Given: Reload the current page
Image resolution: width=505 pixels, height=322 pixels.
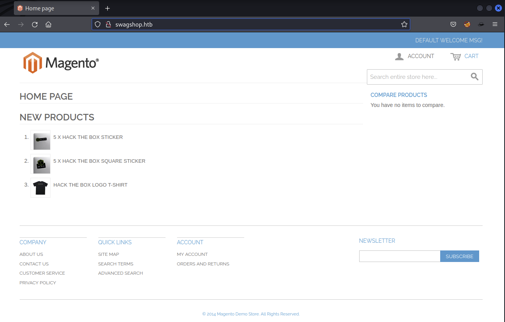Looking at the screenshot, I should [x=35, y=25].
